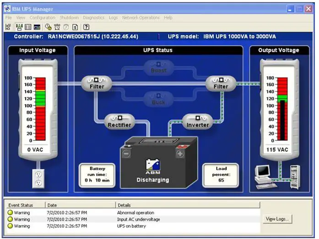
Task: Click the Discharging battery status text
Action: (153, 180)
